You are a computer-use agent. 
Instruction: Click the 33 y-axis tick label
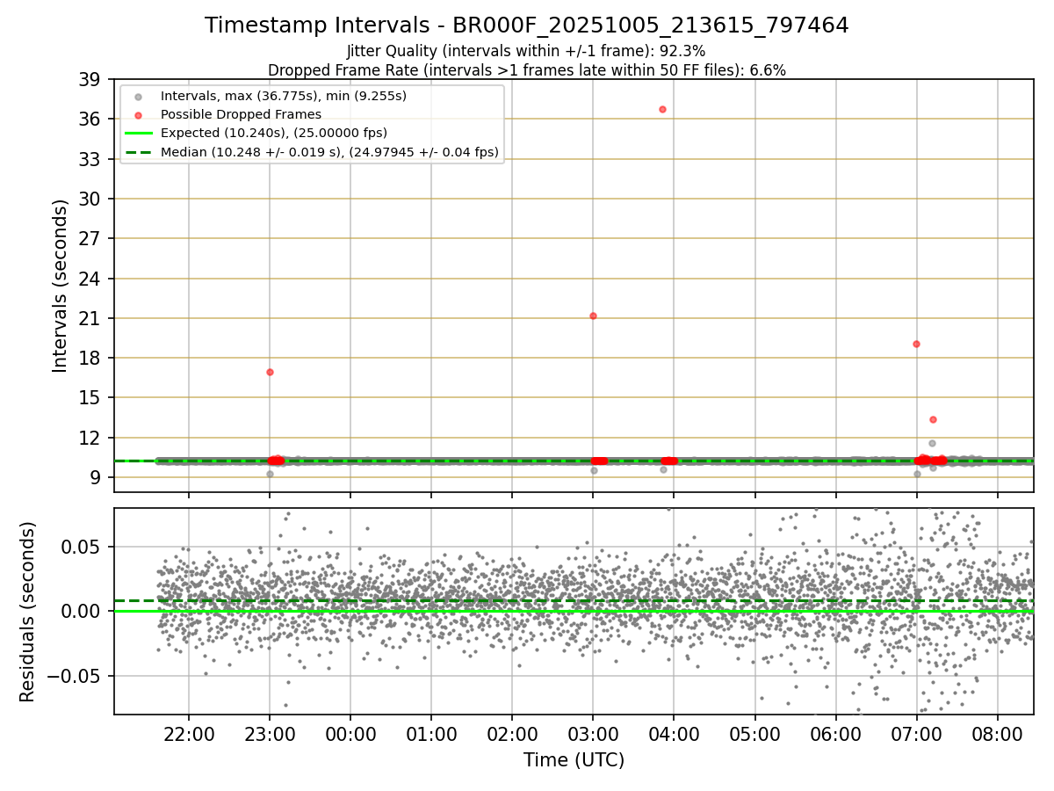coord(90,159)
